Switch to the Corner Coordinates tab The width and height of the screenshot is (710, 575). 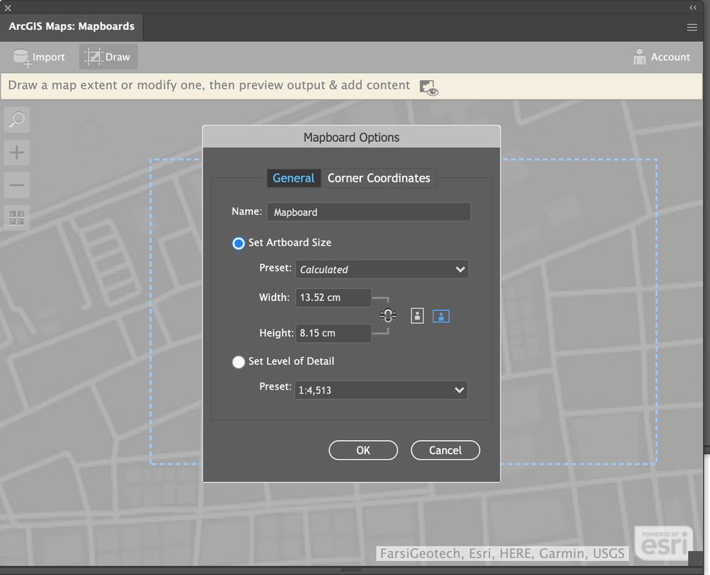(x=379, y=177)
